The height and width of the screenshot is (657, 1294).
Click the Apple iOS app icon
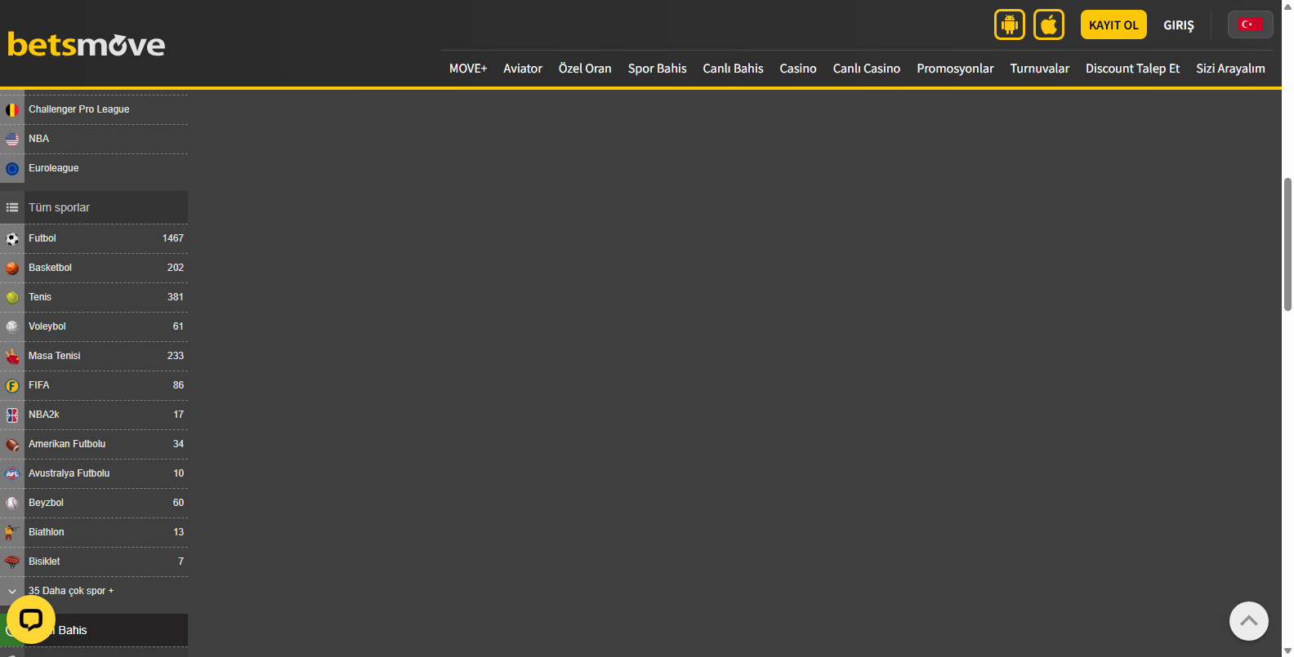coord(1048,24)
